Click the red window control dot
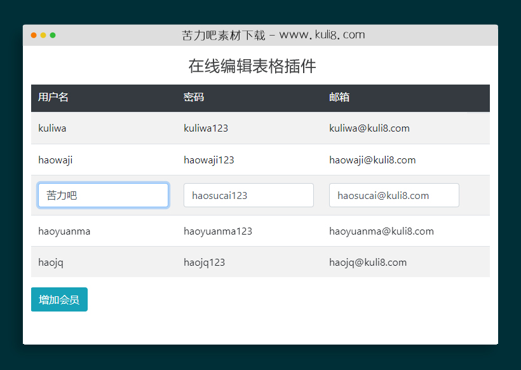Screen dimensions: 521x370 tap(33, 36)
